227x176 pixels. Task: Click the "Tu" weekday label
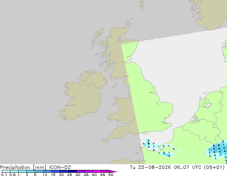pos(132,167)
